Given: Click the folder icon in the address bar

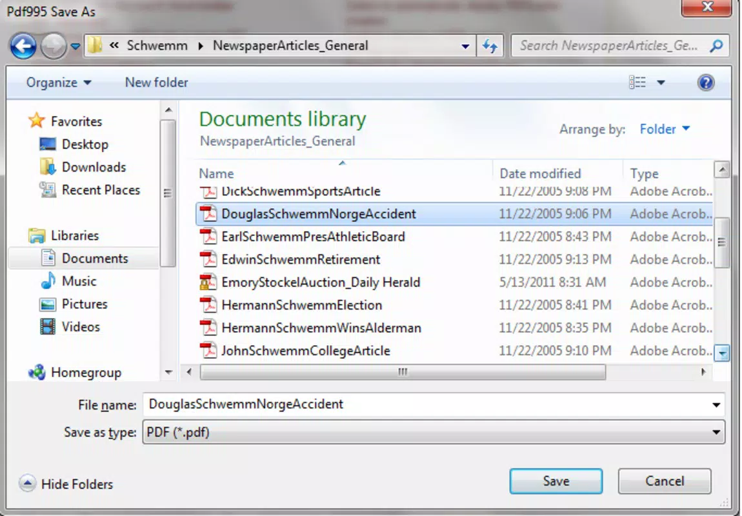Looking at the screenshot, I should [95, 45].
